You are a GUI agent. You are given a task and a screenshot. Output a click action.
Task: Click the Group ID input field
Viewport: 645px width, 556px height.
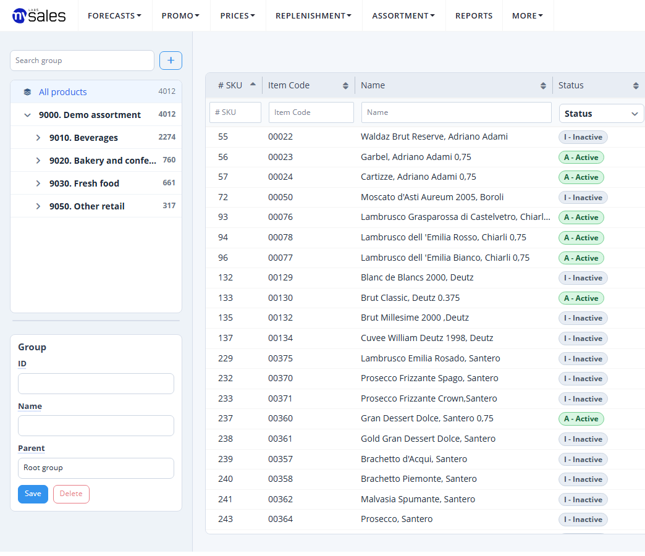pyautogui.click(x=96, y=384)
